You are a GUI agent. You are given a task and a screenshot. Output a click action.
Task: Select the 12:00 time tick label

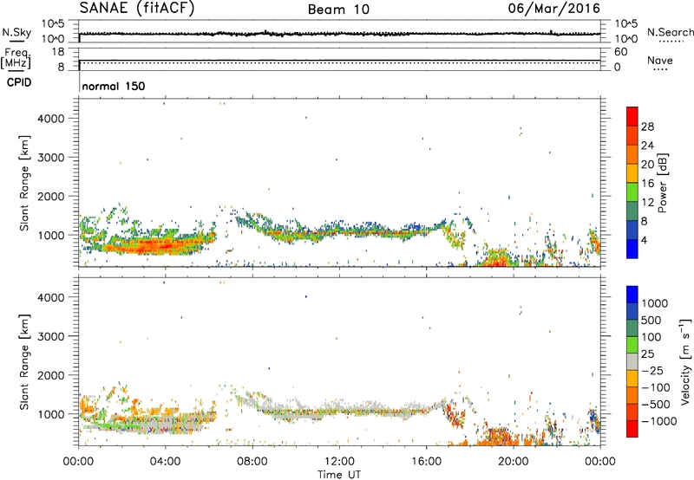pos(339,462)
